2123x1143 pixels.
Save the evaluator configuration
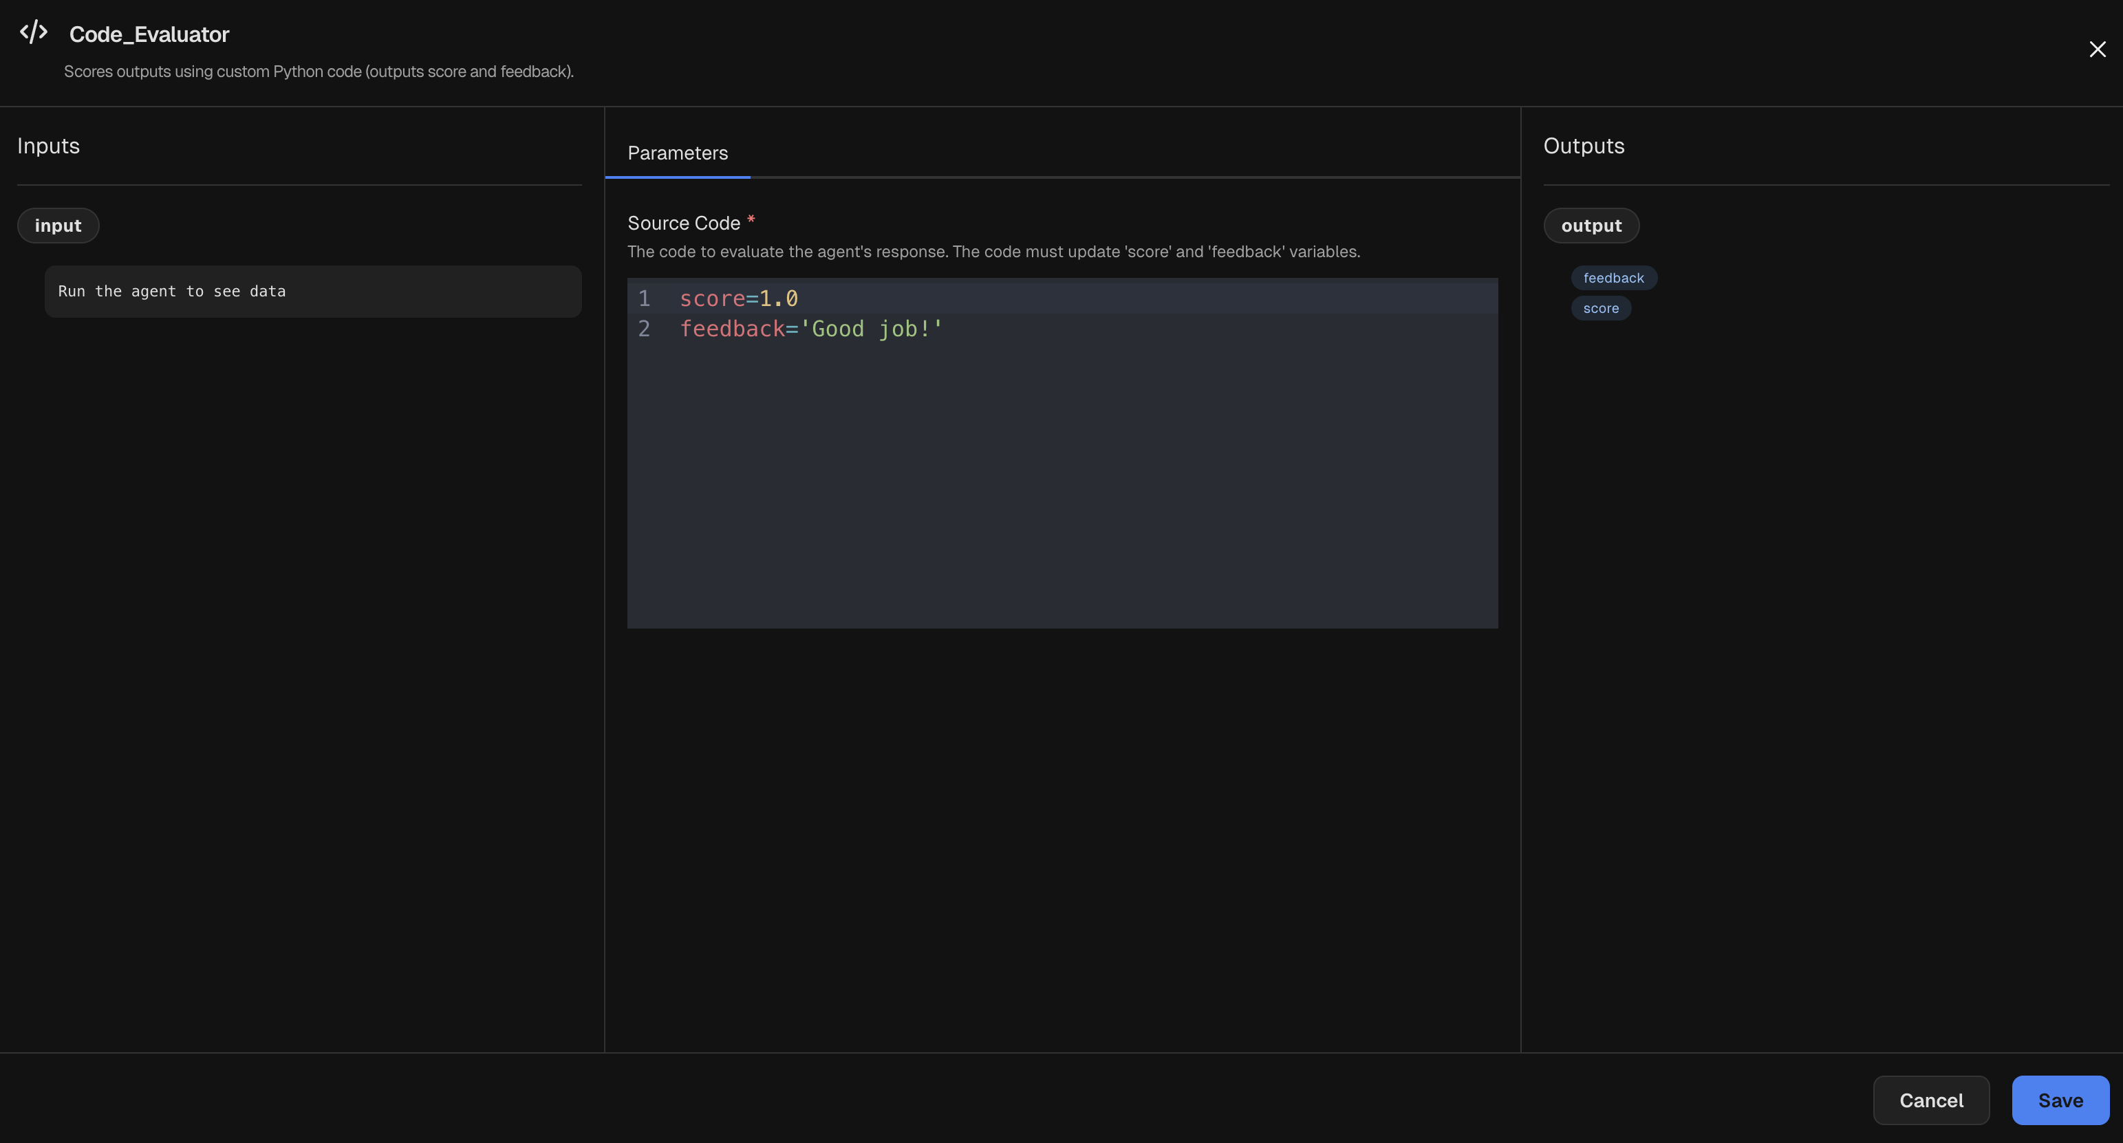[2060, 1100]
